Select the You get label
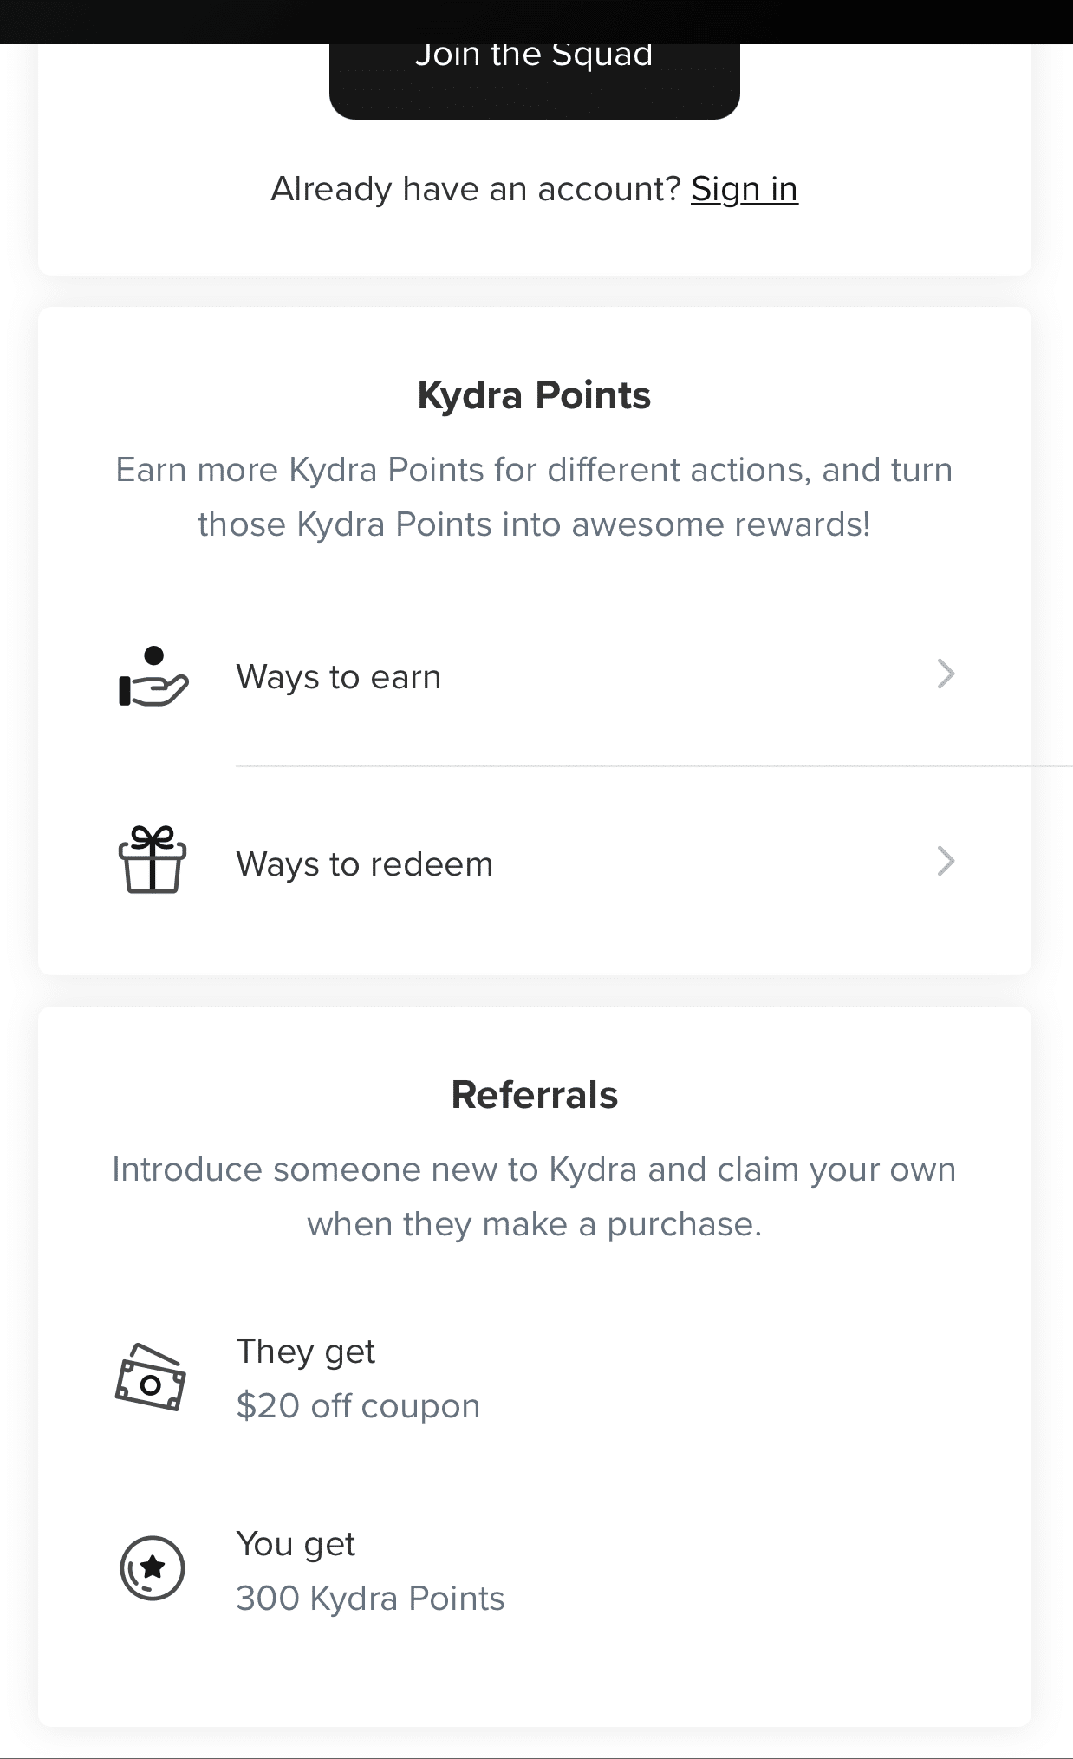 coord(296,1544)
